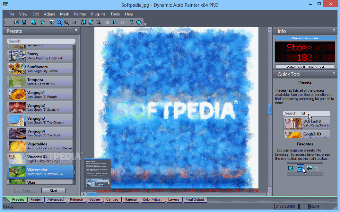Open the Edit menu
Image resolution: width=340 pixels, height=212 pixels.
click(x=36, y=14)
